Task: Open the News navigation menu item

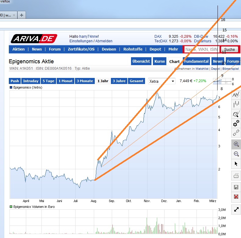Action: [x=37, y=49]
